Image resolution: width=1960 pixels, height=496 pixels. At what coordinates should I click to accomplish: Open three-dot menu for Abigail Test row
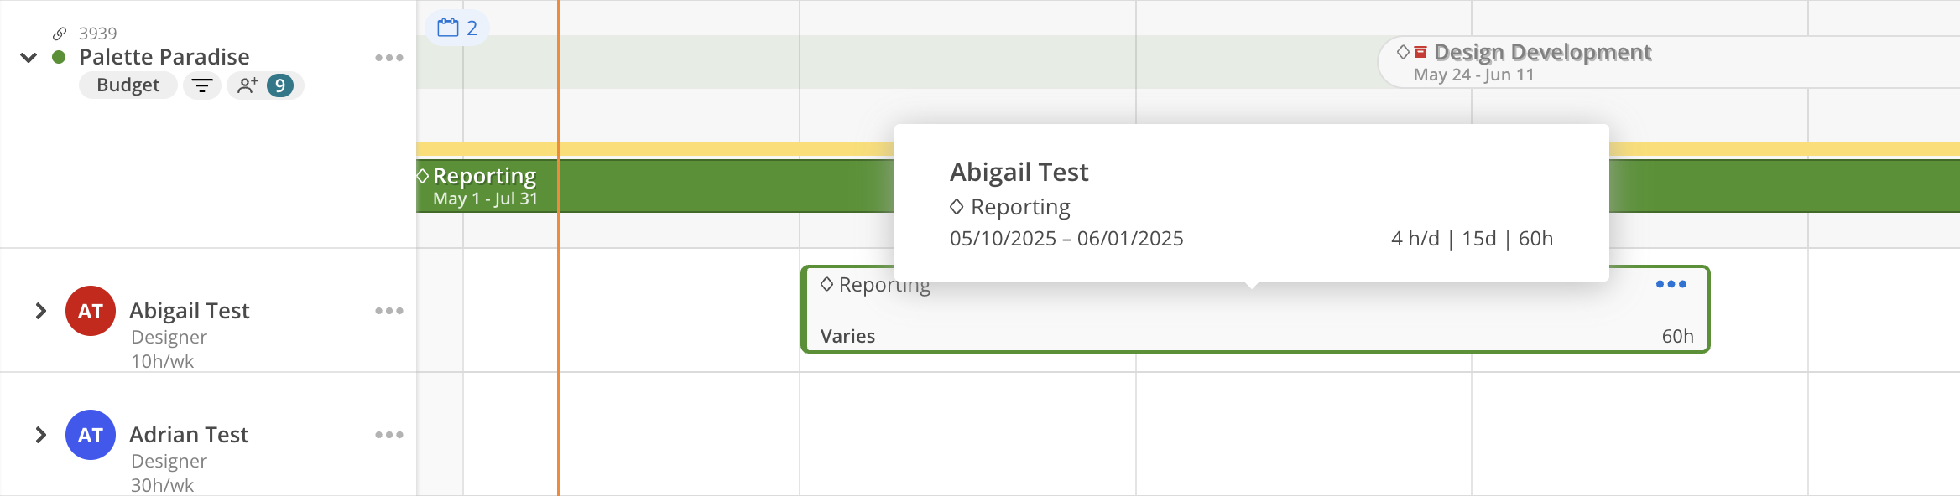click(389, 311)
